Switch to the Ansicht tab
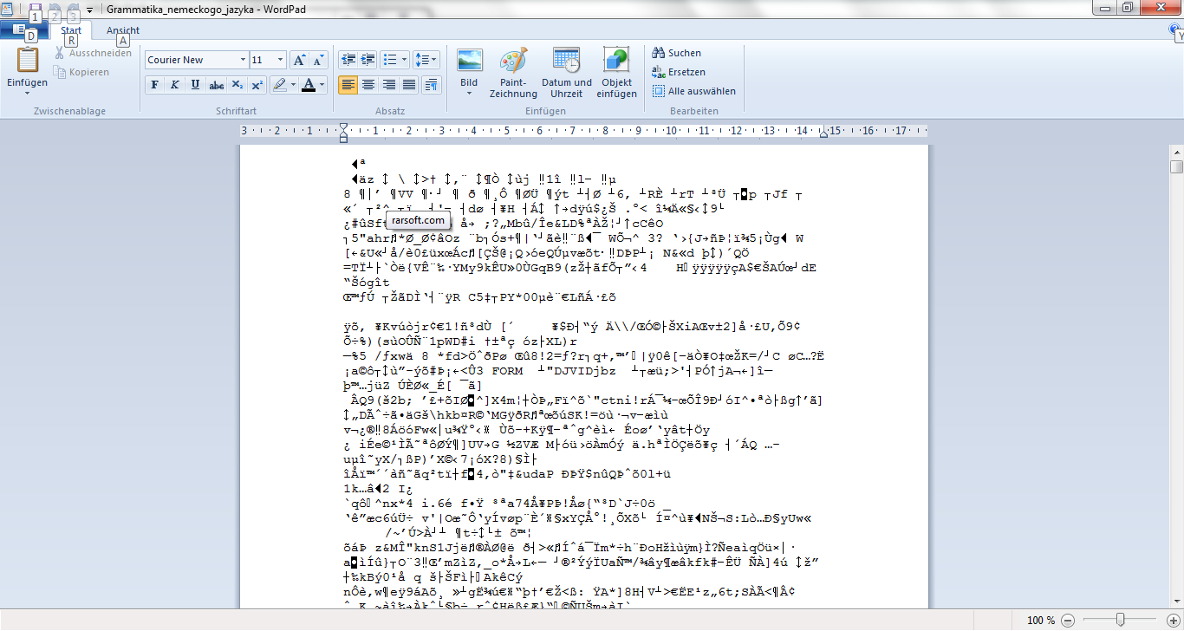The height and width of the screenshot is (631, 1184). pyautogui.click(x=123, y=30)
